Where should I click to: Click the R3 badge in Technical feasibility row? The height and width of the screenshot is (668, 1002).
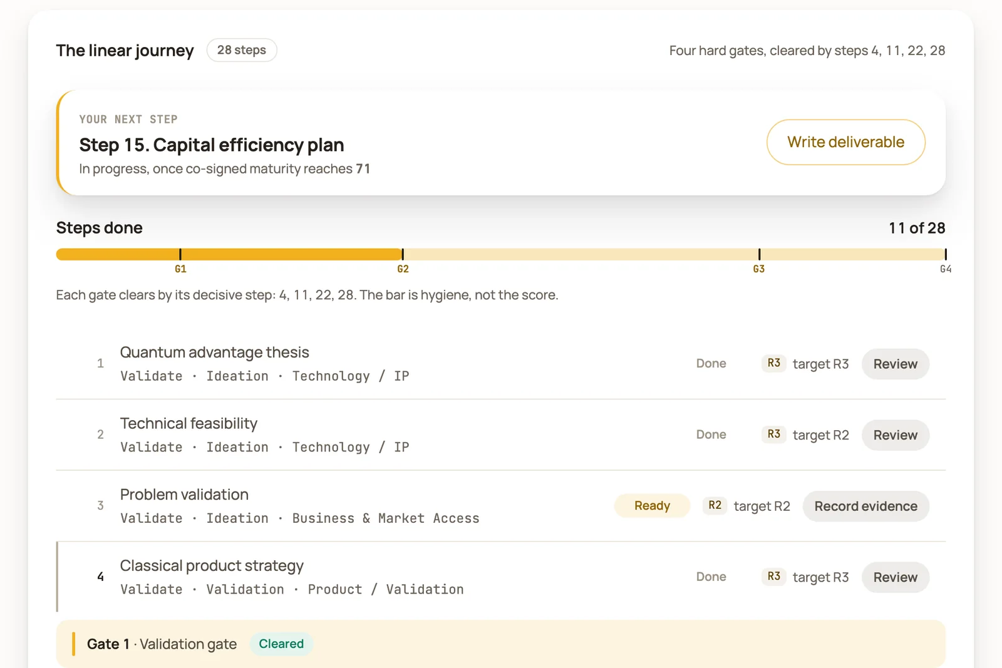coord(773,434)
